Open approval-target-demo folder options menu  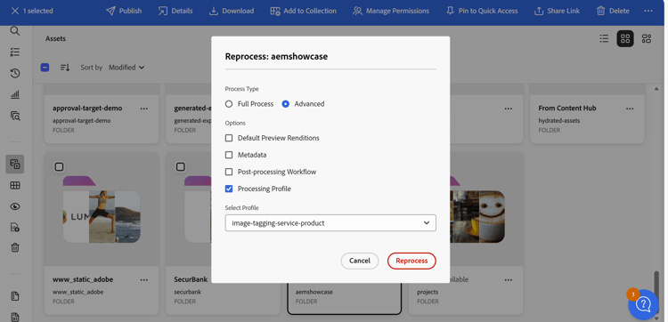pos(144,109)
